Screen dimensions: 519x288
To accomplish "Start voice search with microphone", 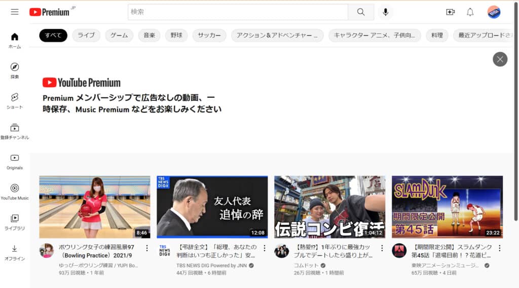I will click(385, 12).
